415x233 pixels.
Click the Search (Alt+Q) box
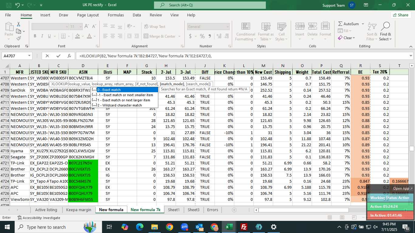pyautogui.click(x=210, y=5)
